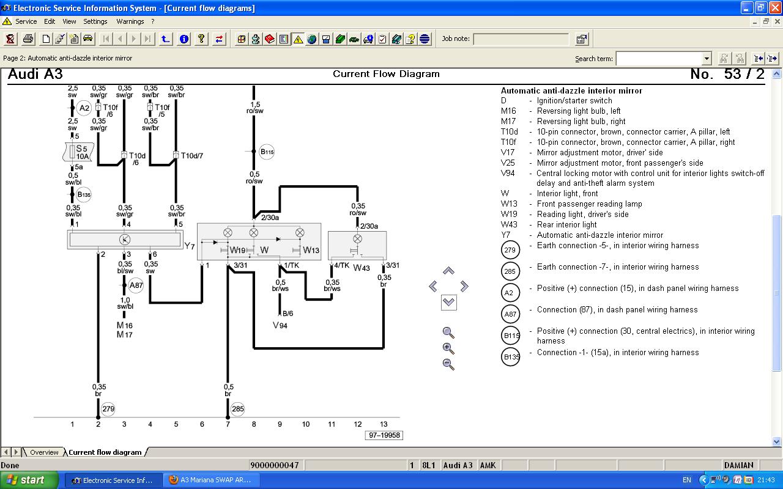Open the Search term dropdown arrow
This screenshot has width=783, height=489.
click(x=707, y=59)
